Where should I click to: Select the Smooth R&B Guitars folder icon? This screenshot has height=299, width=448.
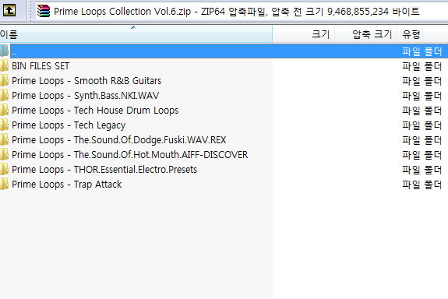click(4, 80)
